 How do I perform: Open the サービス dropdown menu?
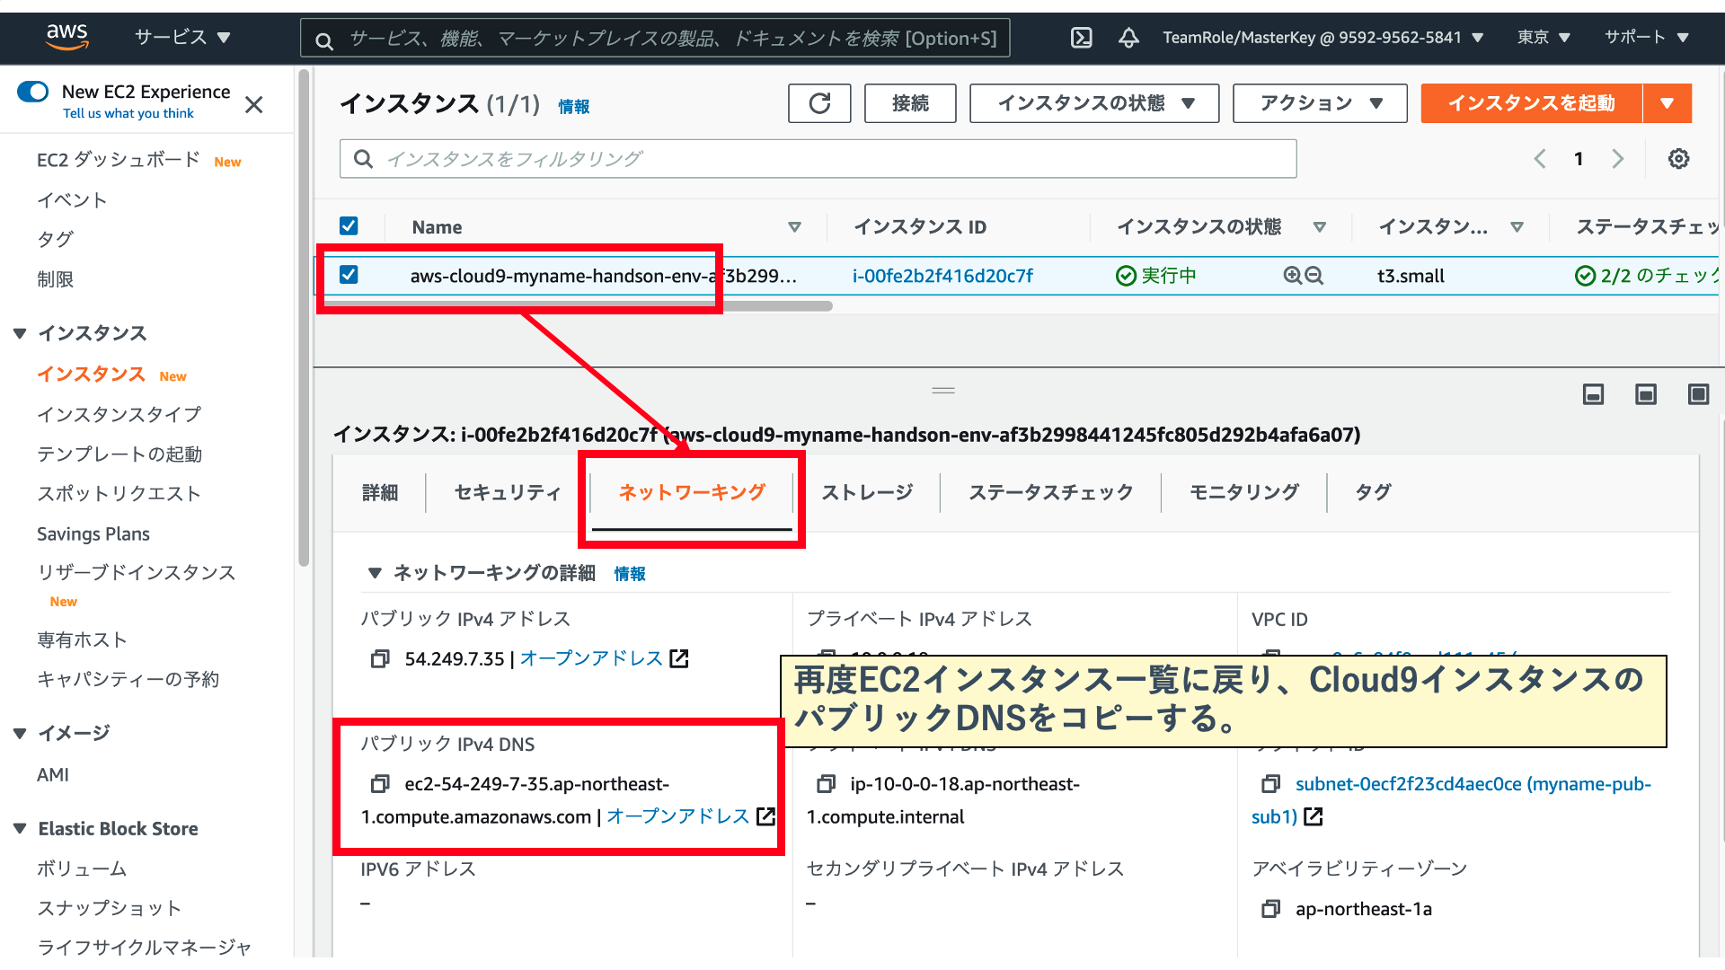pos(182,38)
